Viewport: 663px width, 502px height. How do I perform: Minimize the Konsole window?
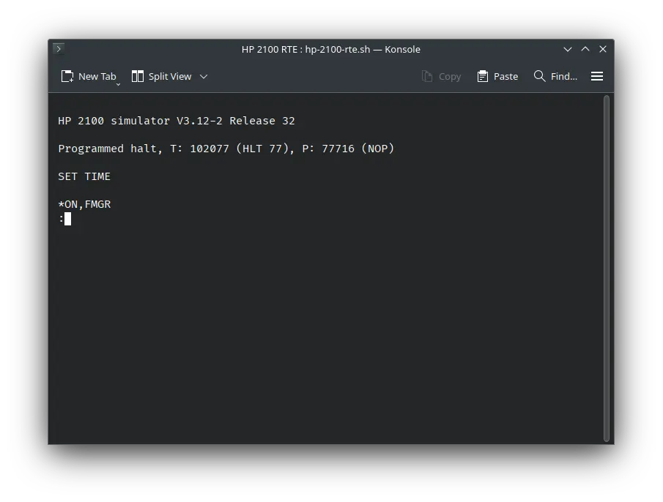point(567,49)
